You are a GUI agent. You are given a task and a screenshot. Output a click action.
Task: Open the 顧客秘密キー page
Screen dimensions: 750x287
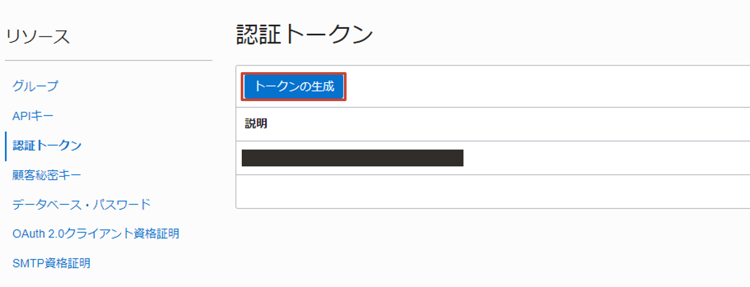click(47, 175)
